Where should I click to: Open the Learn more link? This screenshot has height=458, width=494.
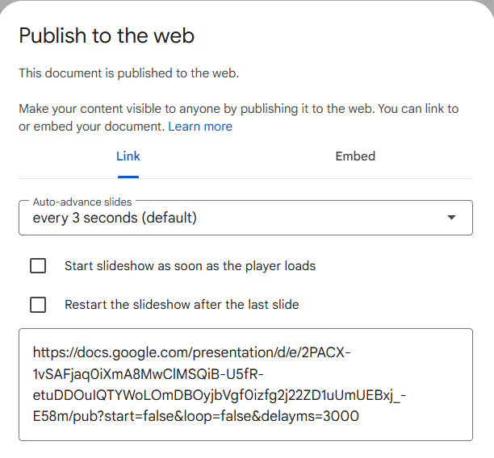200,127
